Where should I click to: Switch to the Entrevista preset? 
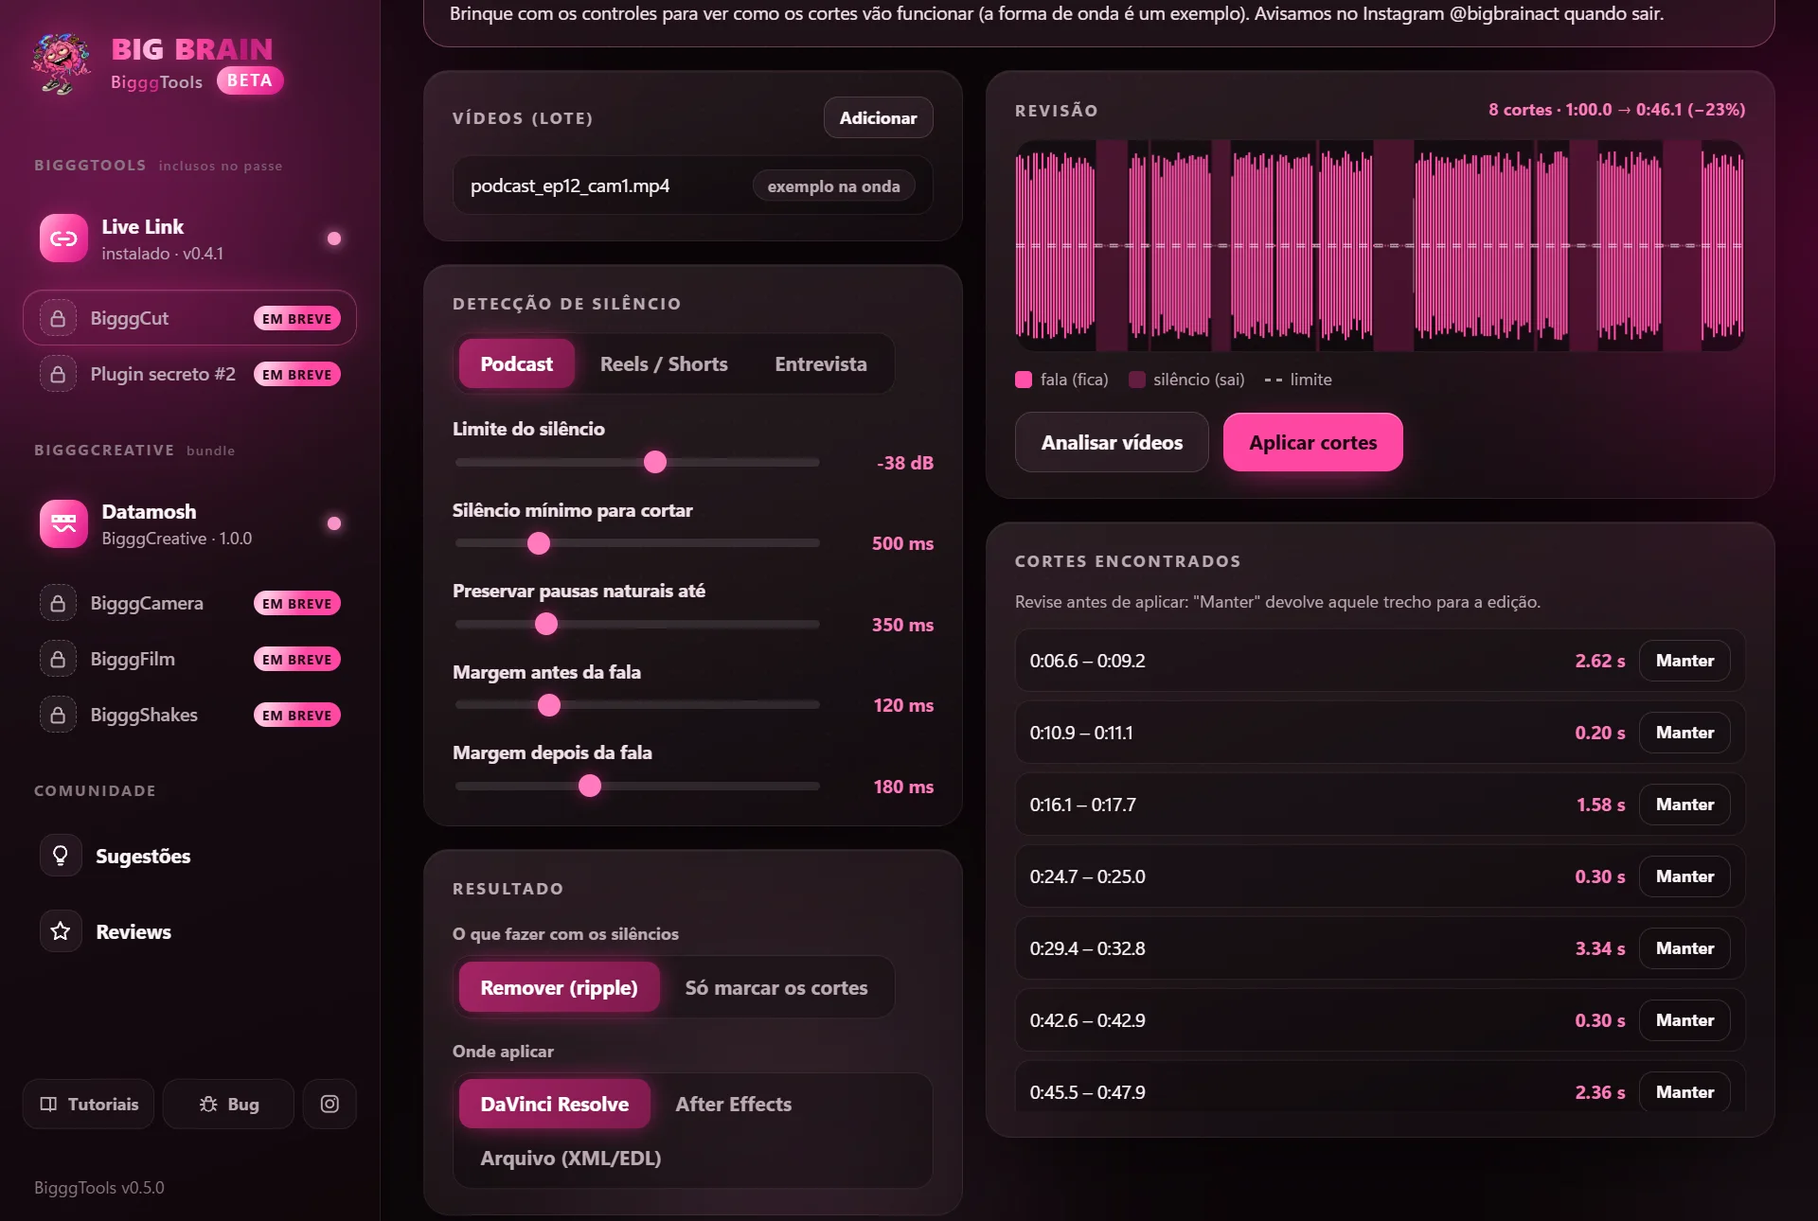821,363
